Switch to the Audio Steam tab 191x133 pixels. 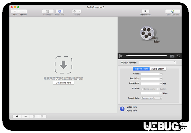pyautogui.click(x=158, y=69)
